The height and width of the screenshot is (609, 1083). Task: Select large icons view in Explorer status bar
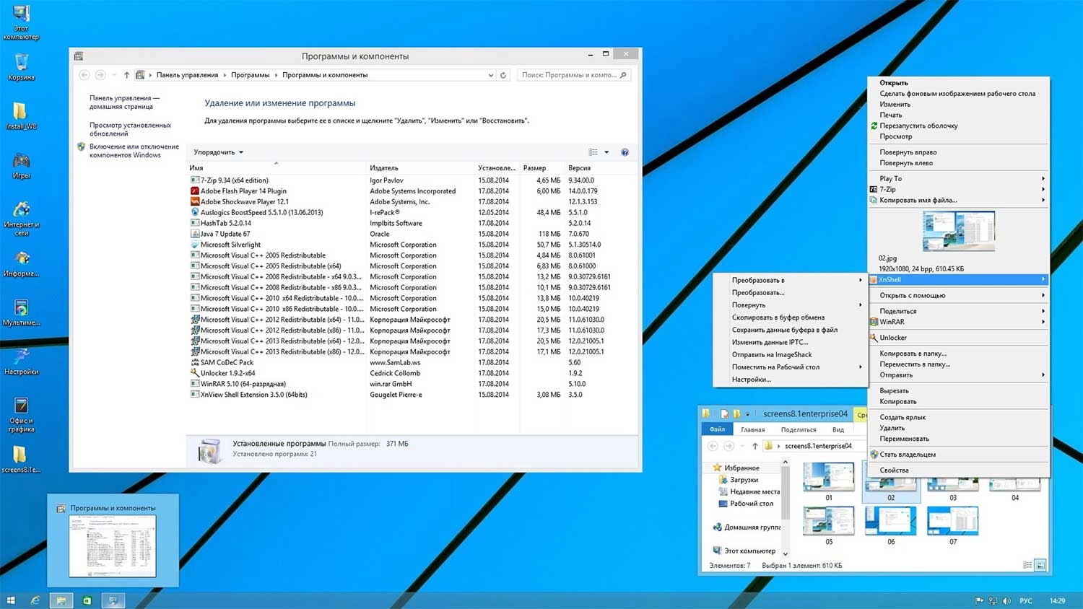1040,566
